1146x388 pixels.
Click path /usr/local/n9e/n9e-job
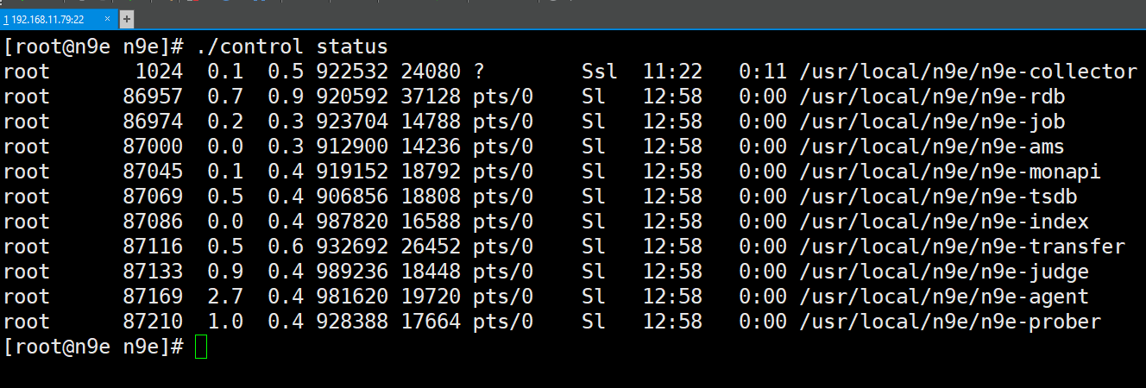click(x=932, y=122)
